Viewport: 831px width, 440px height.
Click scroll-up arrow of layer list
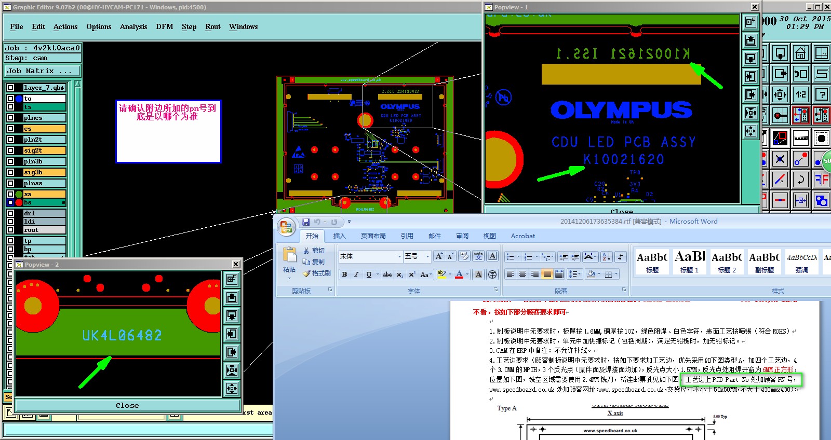pos(78,84)
